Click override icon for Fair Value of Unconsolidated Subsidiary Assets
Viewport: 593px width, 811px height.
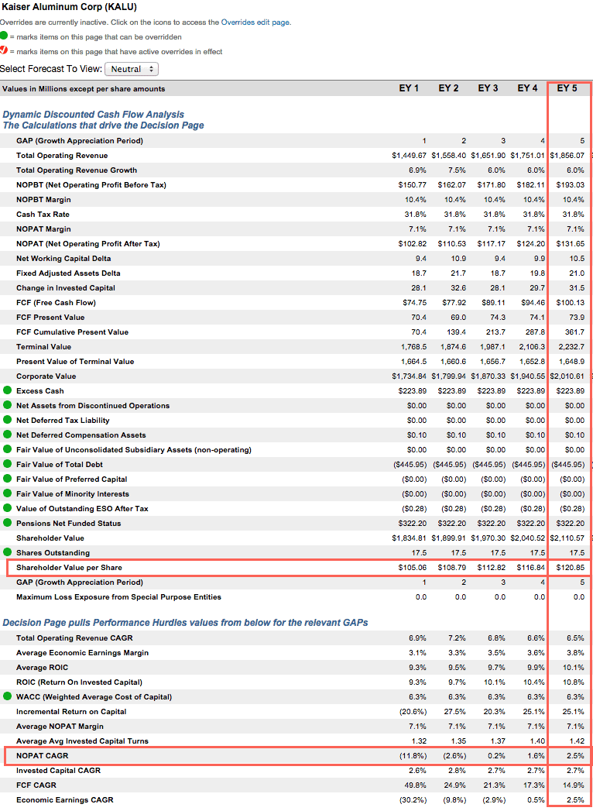[x=8, y=449]
